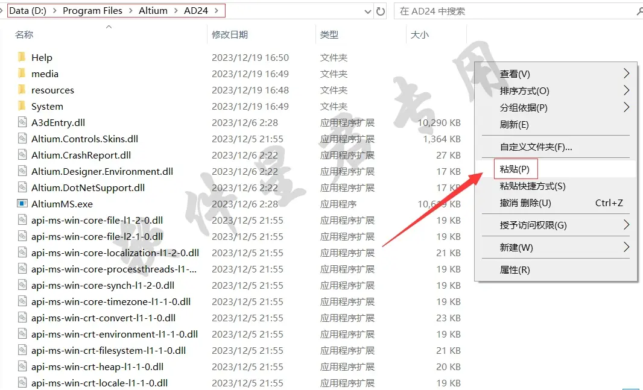643x390 pixels.
Task: Open 属性(R) from the context menu
Action: (556, 269)
